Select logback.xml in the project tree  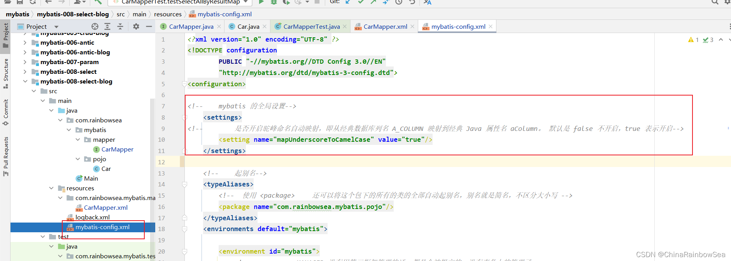click(92, 217)
